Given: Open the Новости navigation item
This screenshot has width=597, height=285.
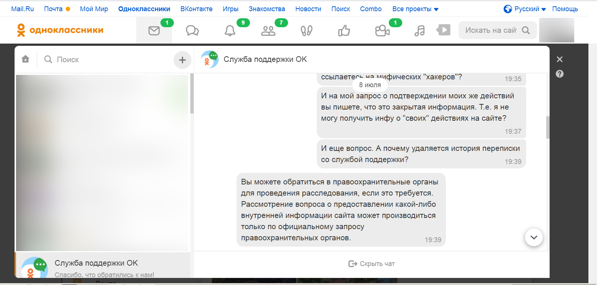Looking at the screenshot, I should click(308, 9).
